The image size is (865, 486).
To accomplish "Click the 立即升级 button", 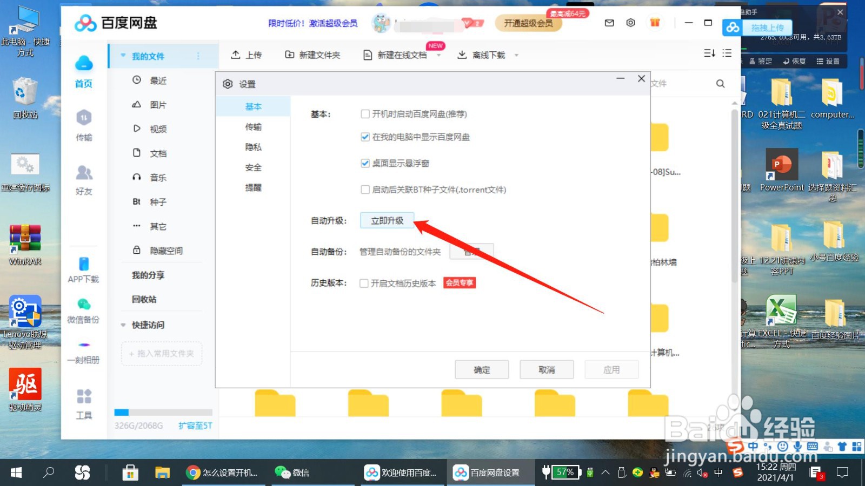I will pyautogui.click(x=387, y=220).
